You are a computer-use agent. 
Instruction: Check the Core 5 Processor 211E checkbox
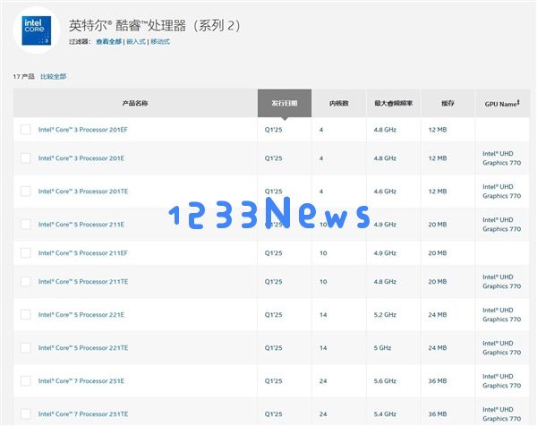tap(25, 225)
